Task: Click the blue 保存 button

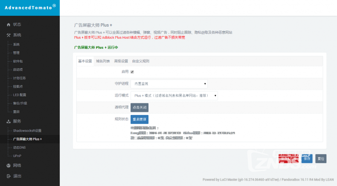Action: pos(307,159)
